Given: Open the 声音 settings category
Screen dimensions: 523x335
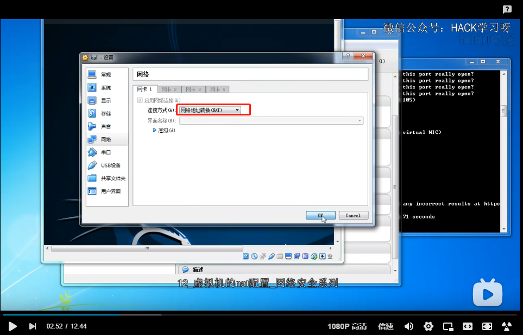Looking at the screenshot, I should (107, 126).
